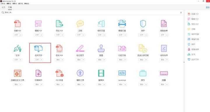Click the 添加 button under 索引
Viewport: 210px width, 112px height.
click(x=141, y=85)
